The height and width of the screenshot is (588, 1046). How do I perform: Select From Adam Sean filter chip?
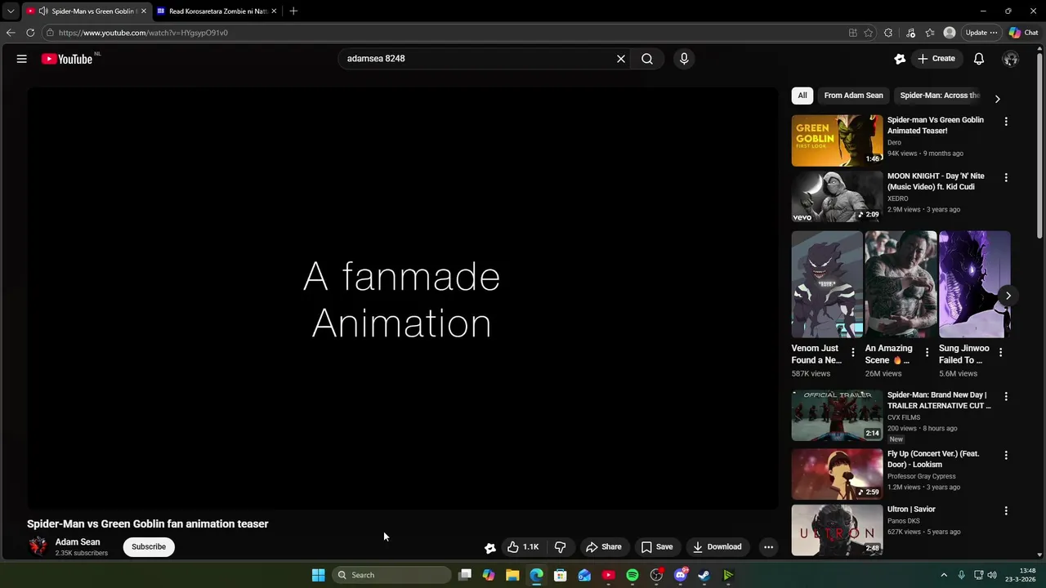click(853, 96)
